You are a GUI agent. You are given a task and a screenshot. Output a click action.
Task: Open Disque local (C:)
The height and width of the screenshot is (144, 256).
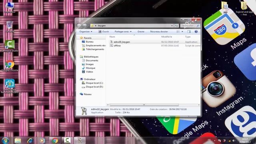coord(94,83)
